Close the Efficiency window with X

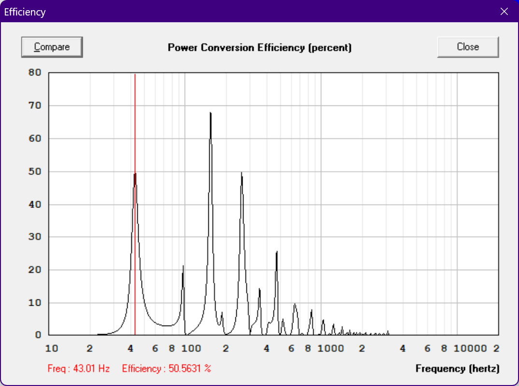[504, 12]
